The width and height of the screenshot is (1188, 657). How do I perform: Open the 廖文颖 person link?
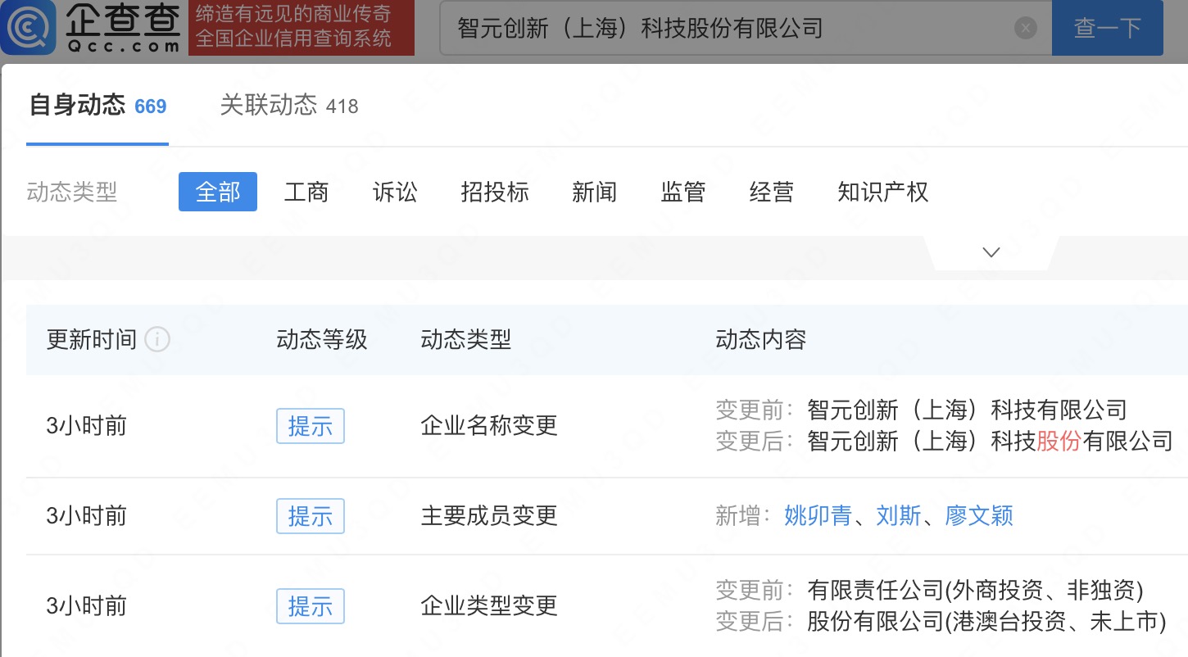click(979, 515)
